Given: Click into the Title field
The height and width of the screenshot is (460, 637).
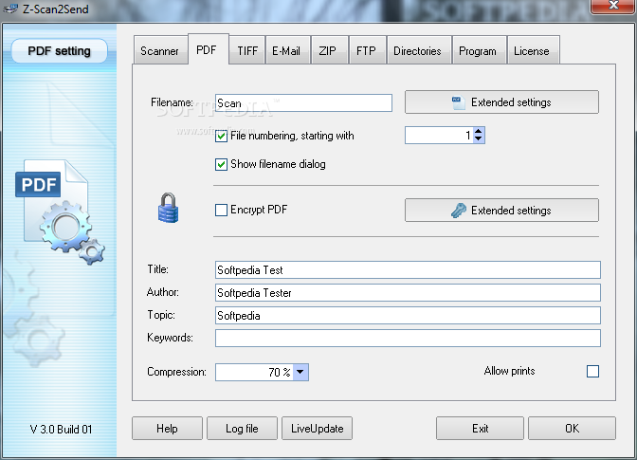Looking at the screenshot, I should 408,269.
